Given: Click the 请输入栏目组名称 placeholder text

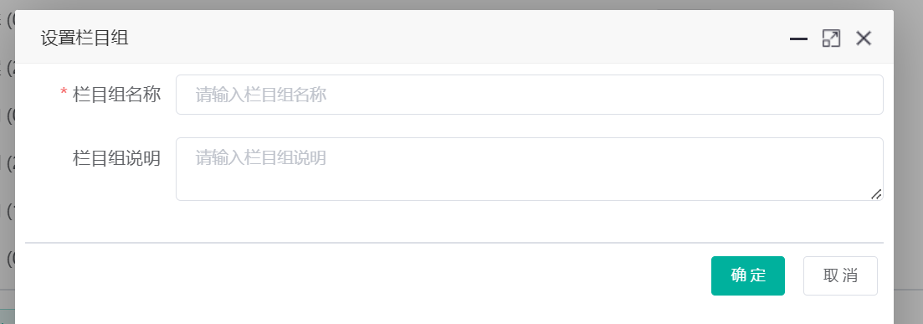Looking at the screenshot, I should 261,95.
